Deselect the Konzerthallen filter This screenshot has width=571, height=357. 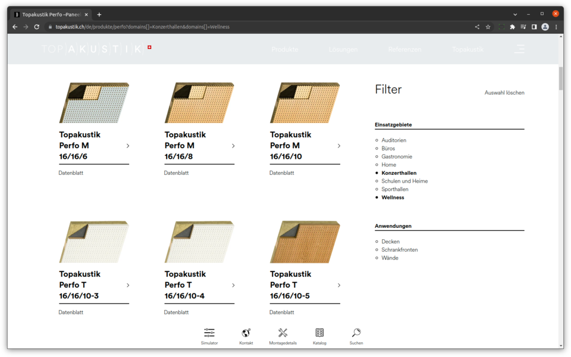coord(399,173)
